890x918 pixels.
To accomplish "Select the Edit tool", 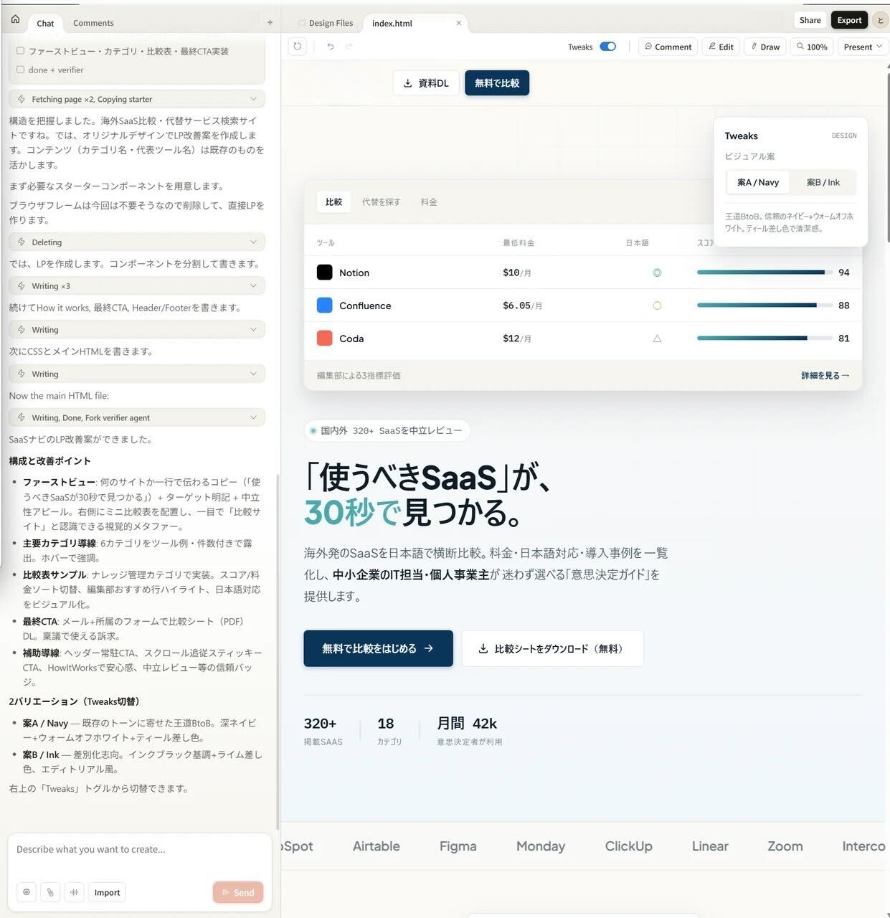I will click(721, 47).
